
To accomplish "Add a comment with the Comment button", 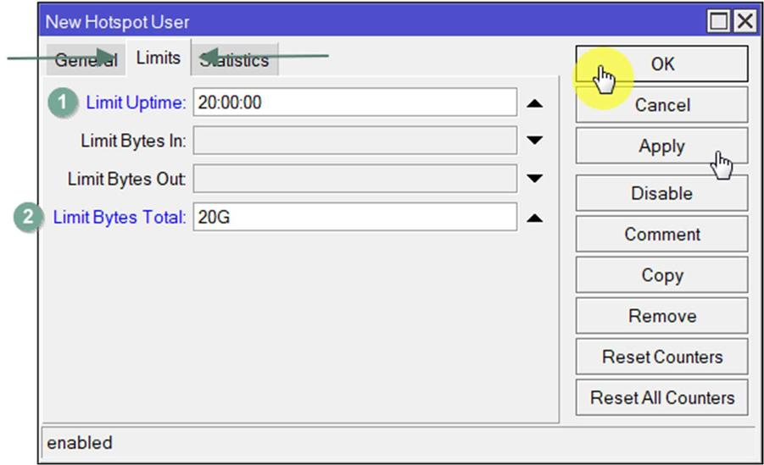I will tap(661, 234).
